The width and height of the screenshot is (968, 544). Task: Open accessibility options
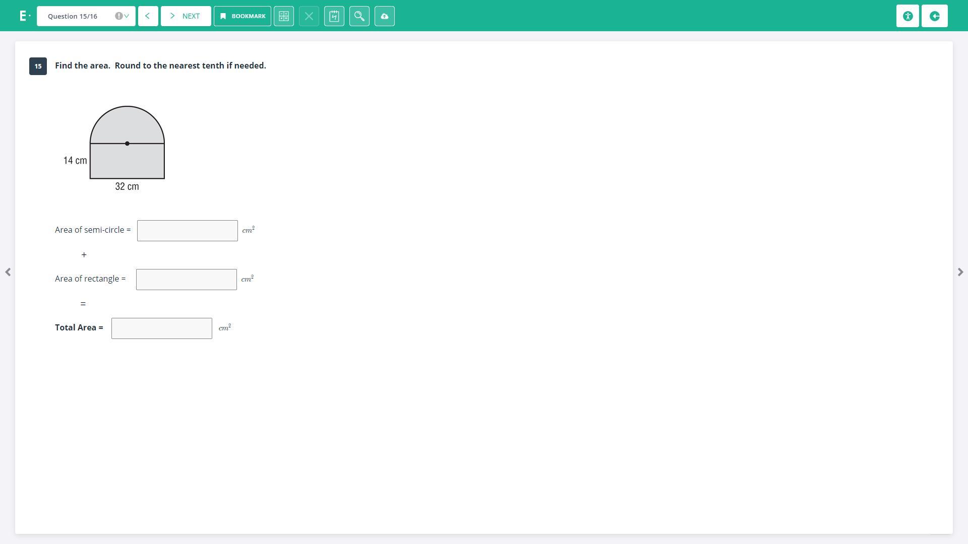pos(907,16)
